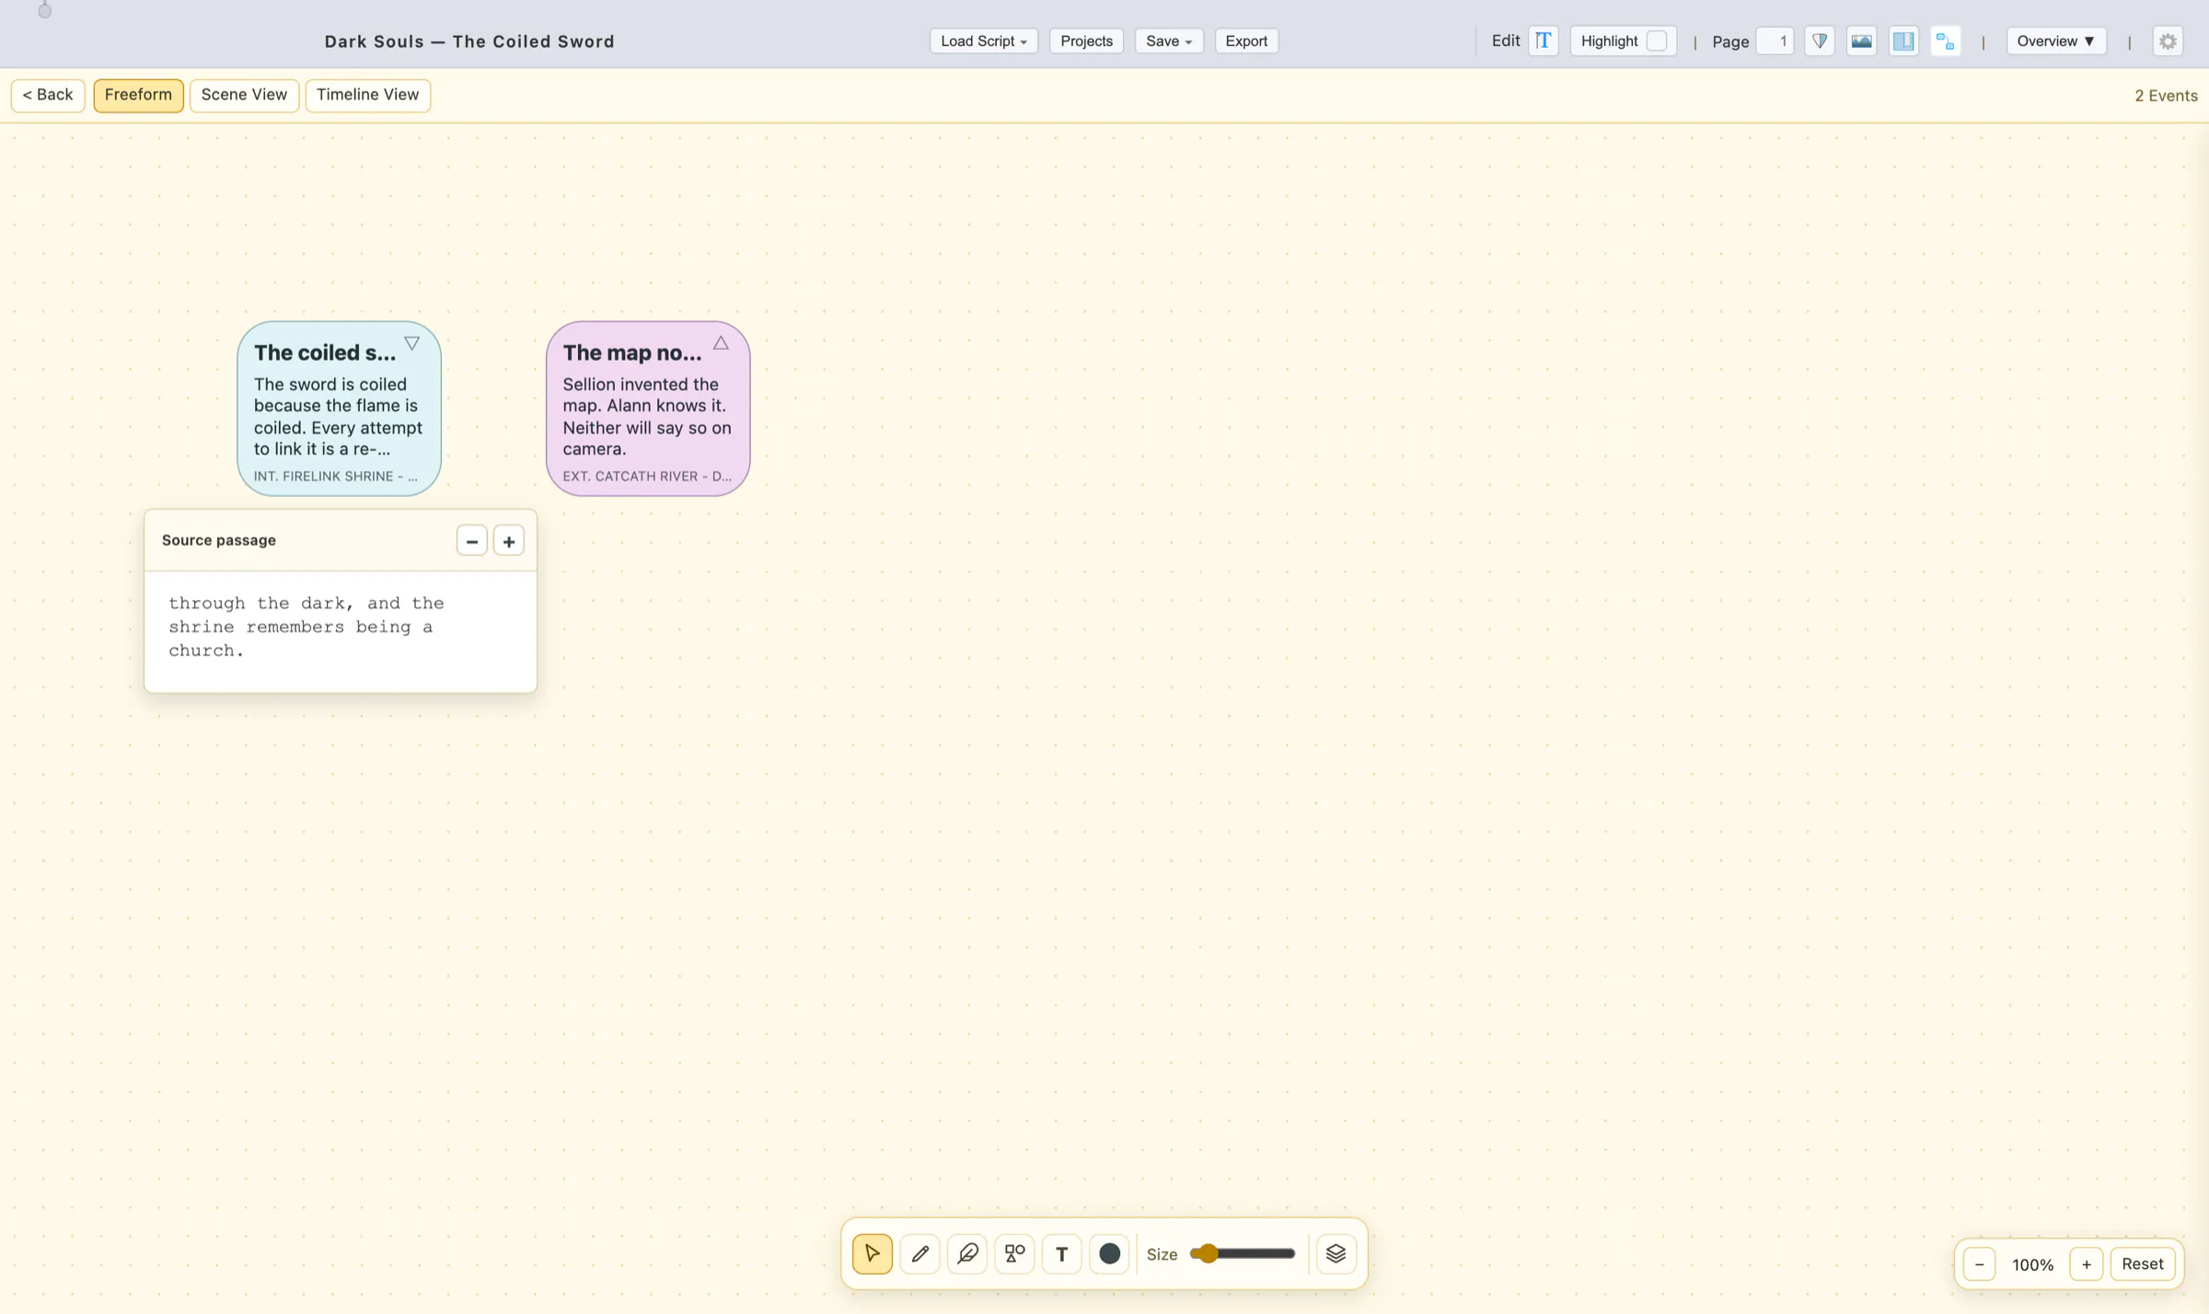Open the layers stack icon
Viewport: 2209px width, 1314px height.
point(1336,1253)
